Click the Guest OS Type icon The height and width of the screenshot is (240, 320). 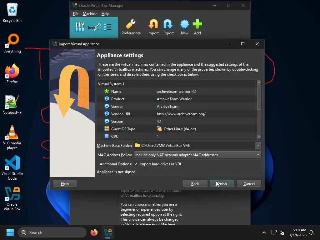(x=107, y=129)
